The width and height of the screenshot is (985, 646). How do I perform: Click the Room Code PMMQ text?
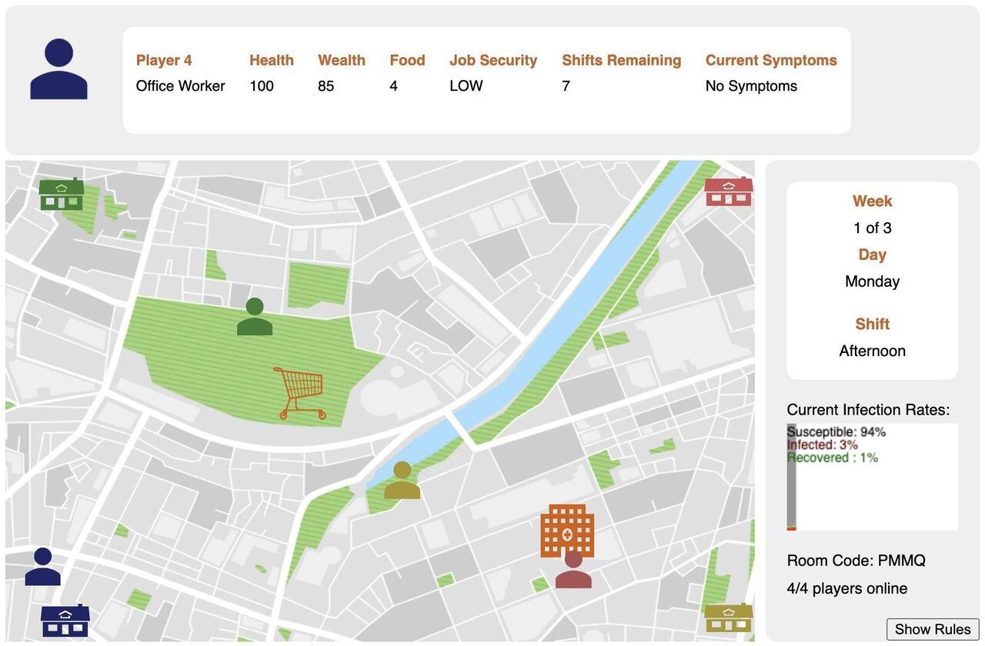coord(856,561)
